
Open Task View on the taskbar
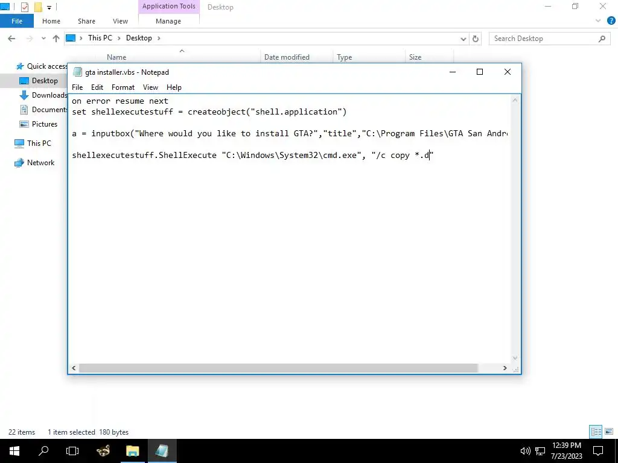(72, 451)
